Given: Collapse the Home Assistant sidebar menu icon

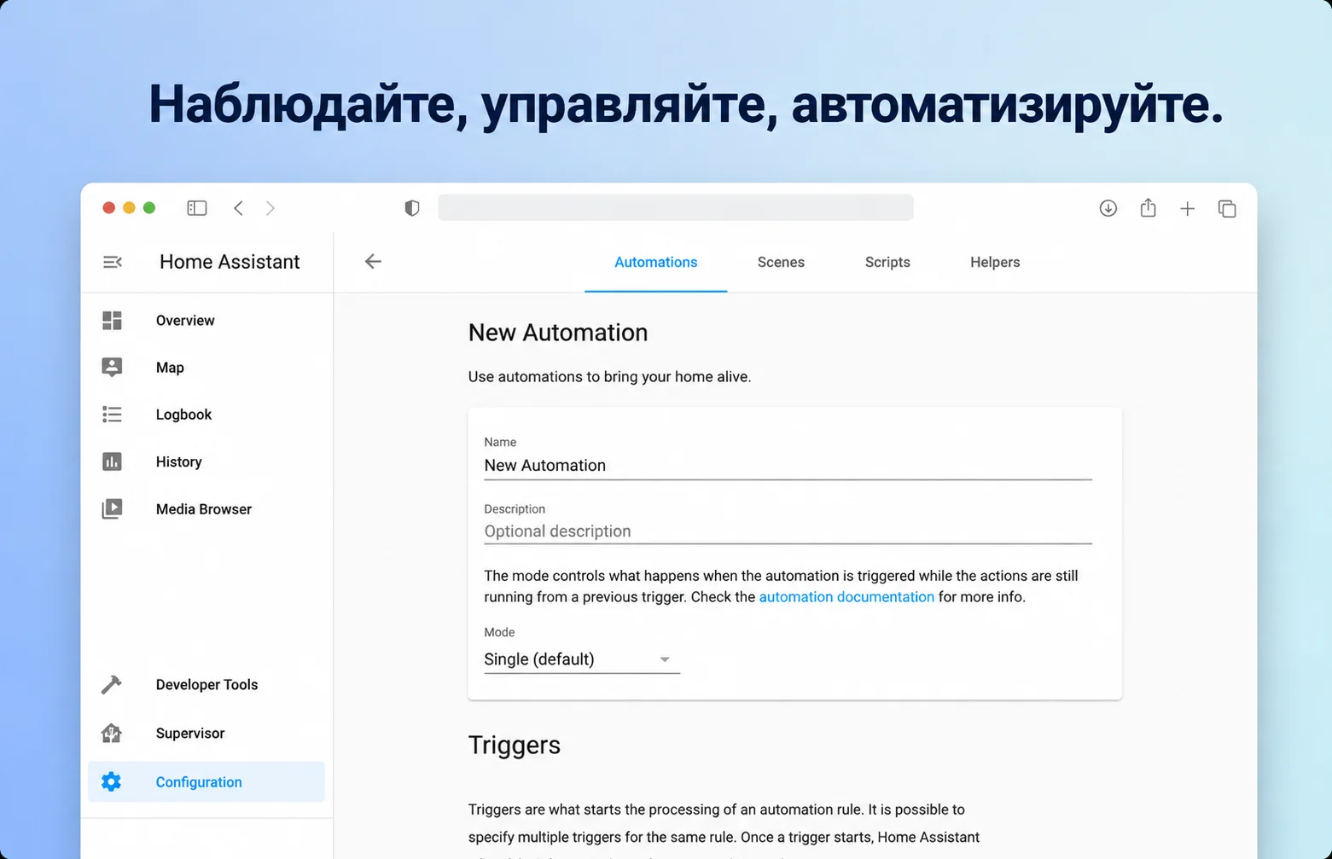Looking at the screenshot, I should tap(112, 262).
